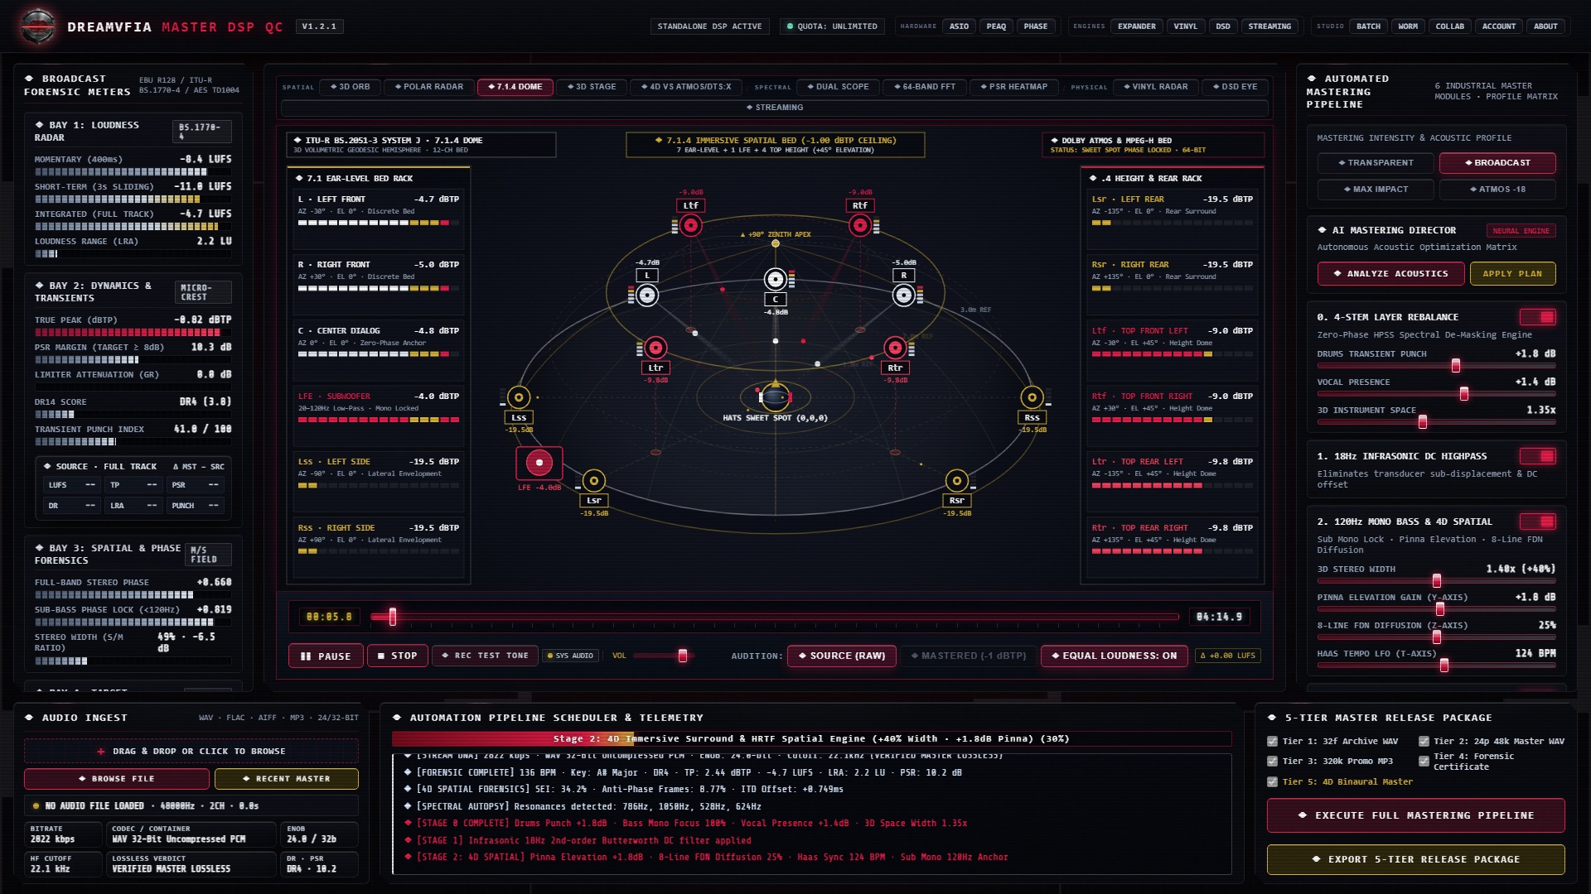
Task: Select the Rtr height speaker node
Action: 895,348
